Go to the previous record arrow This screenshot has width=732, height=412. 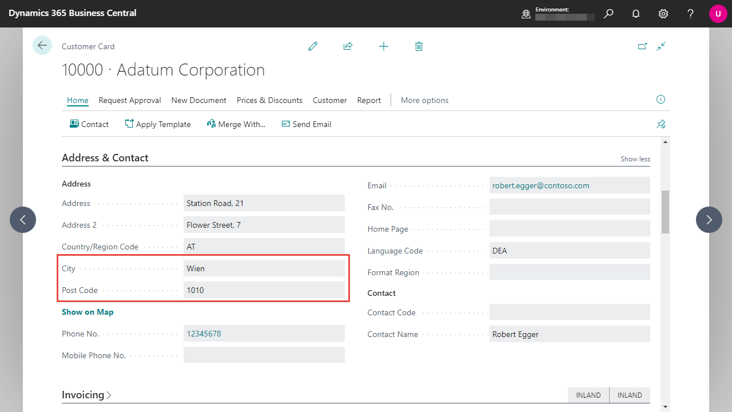pyautogui.click(x=23, y=220)
